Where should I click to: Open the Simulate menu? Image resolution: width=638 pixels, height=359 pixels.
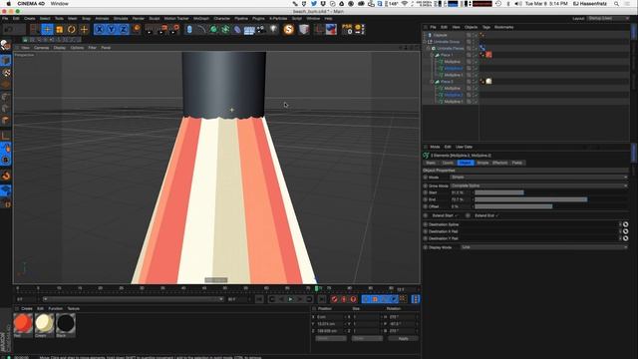click(121, 18)
